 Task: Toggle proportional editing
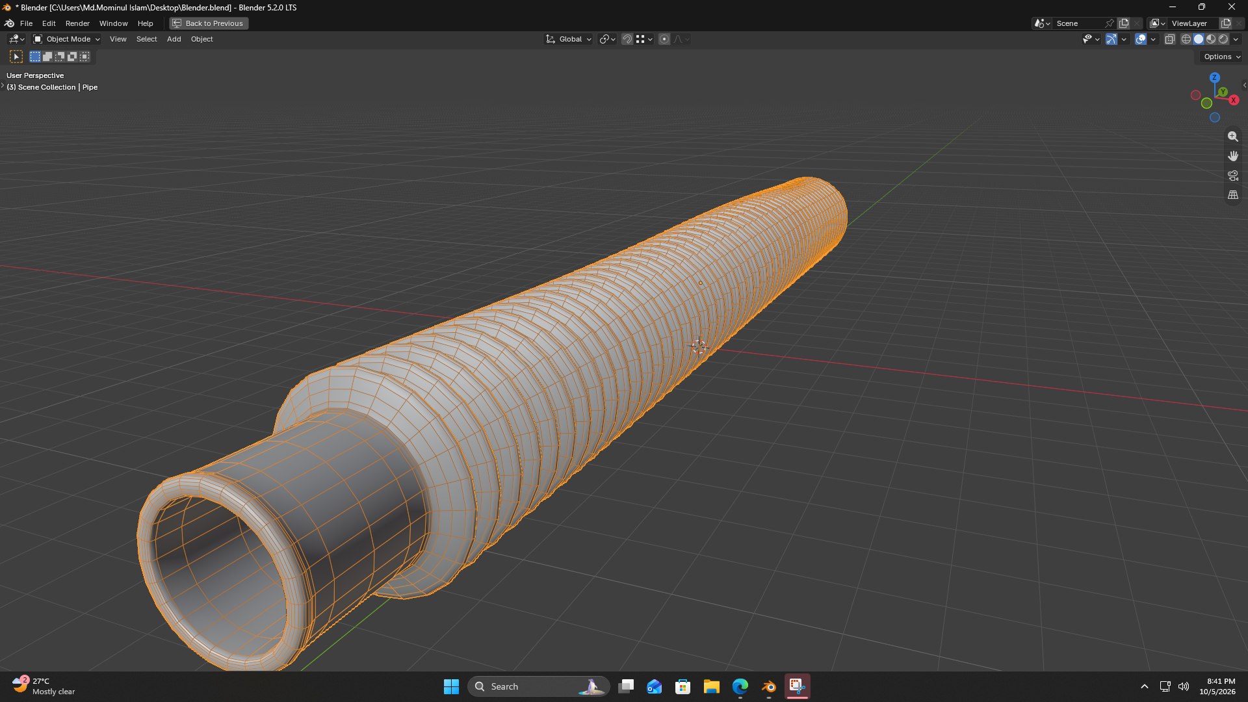pyautogui.click(x=664, y=39)
